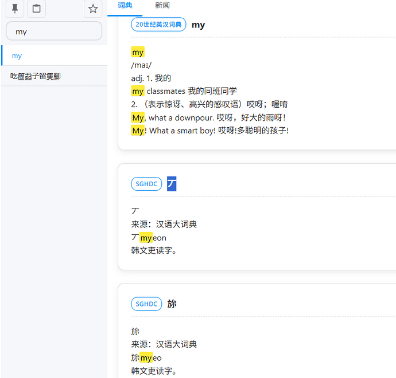
Task: Click the text "旀myeo"
Action: (x=146, y=357)
